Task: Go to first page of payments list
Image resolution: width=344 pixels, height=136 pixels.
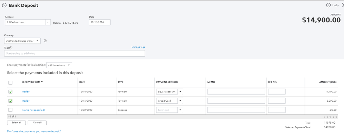Action: point(324,117)
